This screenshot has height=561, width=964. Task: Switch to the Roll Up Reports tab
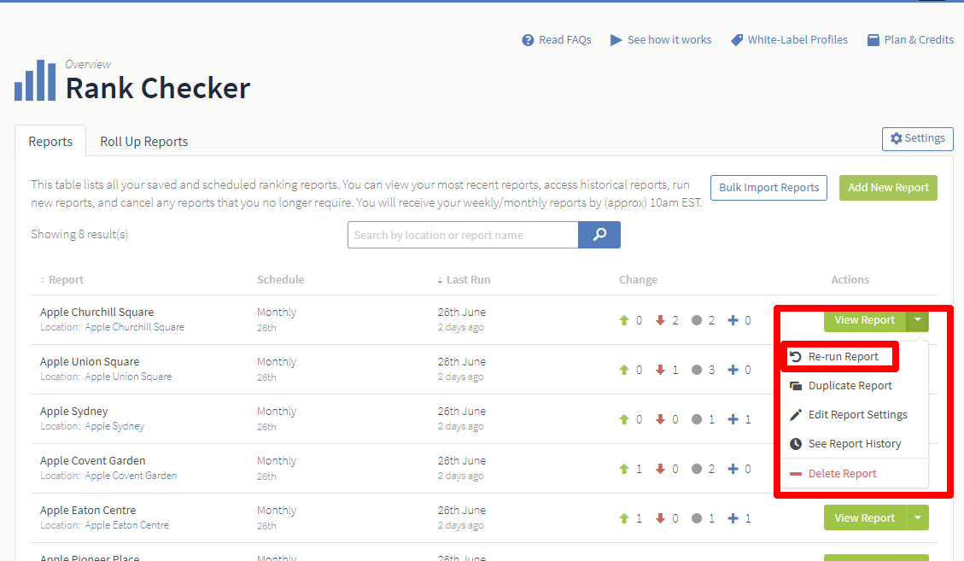click(x=143, y=142)
